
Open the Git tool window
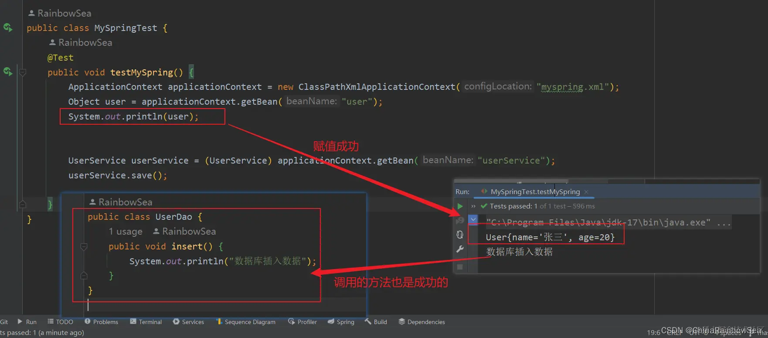[x=4, y=322]
